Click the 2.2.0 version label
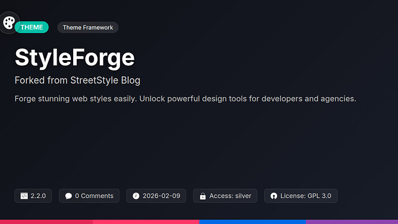 point(38,196)
